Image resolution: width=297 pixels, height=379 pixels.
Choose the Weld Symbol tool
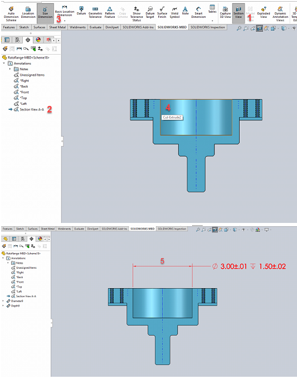[x=174, y=13]
